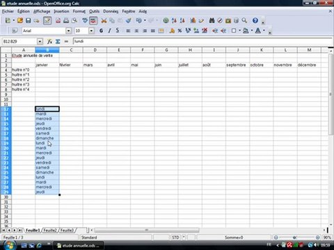
Task: Align cell text left
Action: tap(128, 31)
